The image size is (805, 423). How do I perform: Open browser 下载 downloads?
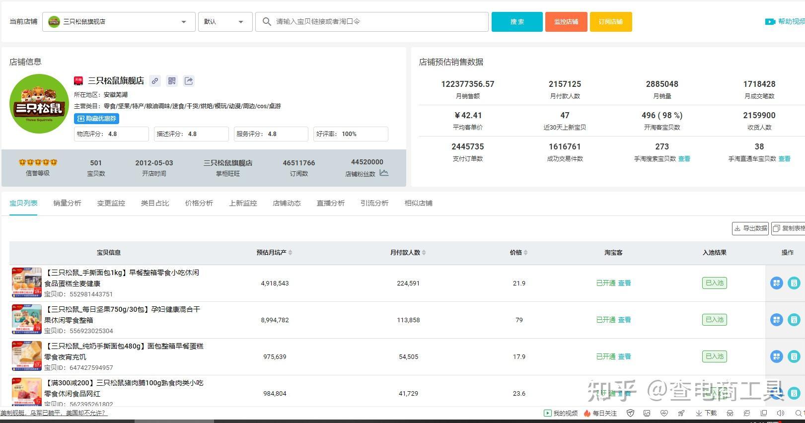[706, 413]
